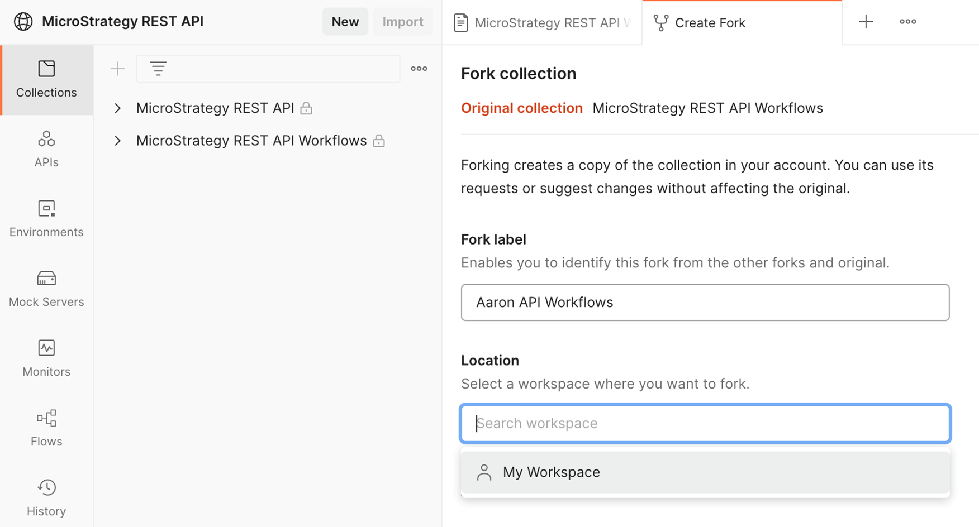The image size is (979, 527).
Task: Open the collections list overflow menu
Action: coord(419,68)
